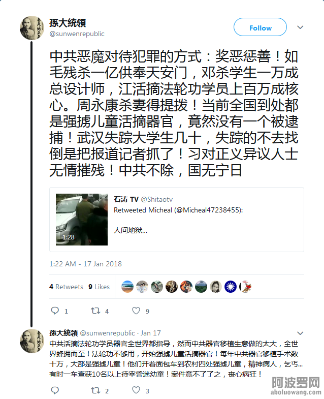Open the @sunwenrepublic handle link
324x399 pixels.
[77, 34]
